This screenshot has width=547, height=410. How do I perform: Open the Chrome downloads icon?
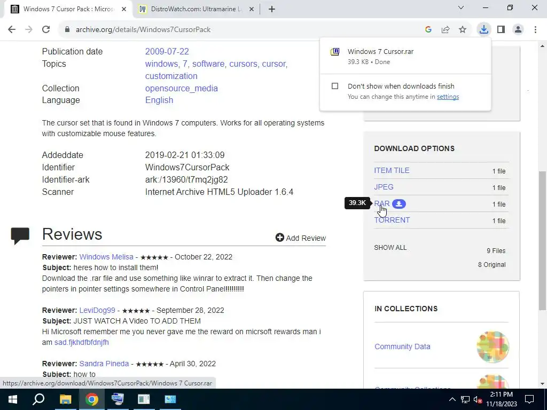pos(483,30)
